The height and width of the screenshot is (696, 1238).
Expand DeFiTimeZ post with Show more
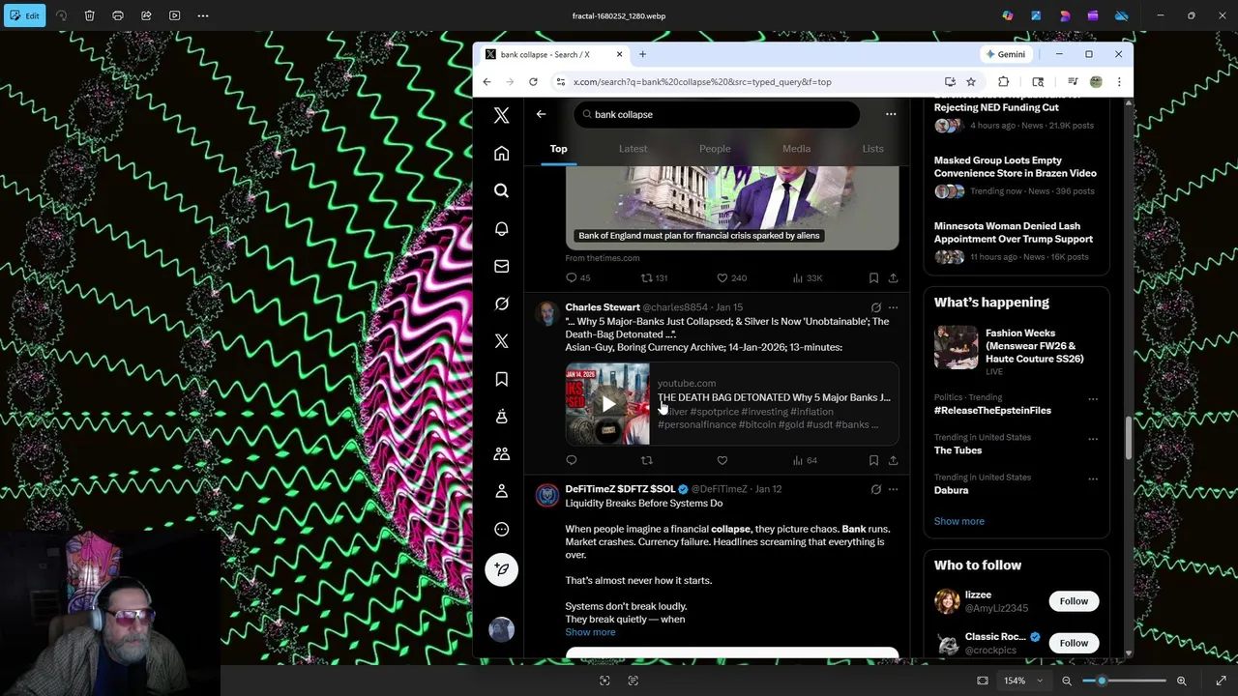[x=590, y=632]
